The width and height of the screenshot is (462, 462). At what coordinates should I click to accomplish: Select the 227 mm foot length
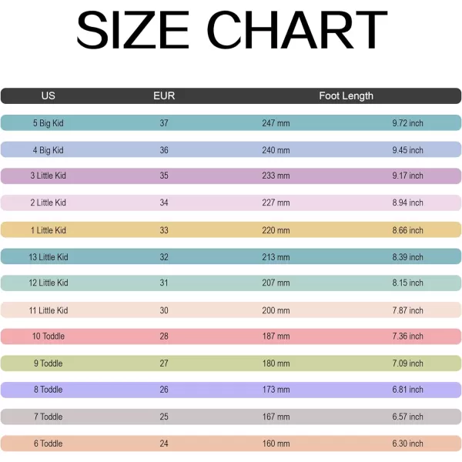pos(276,203)
